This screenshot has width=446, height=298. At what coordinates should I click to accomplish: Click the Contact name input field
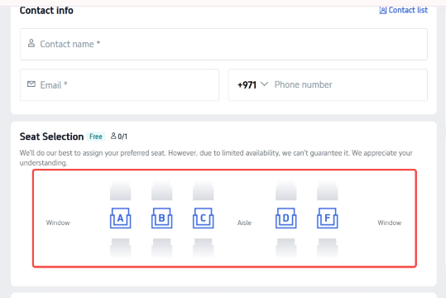(x=223, y=44)
